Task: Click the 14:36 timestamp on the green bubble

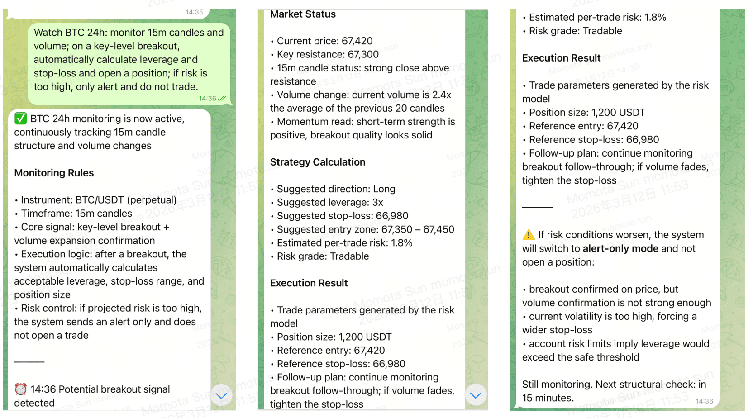Action: (207, 98)
